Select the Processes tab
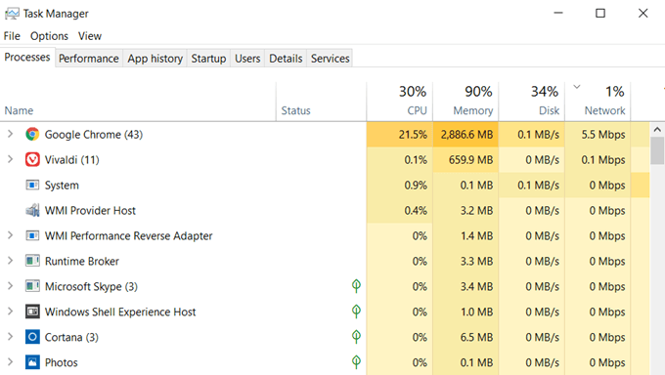Viewport: 665px width, 375px height. [27, 58]
